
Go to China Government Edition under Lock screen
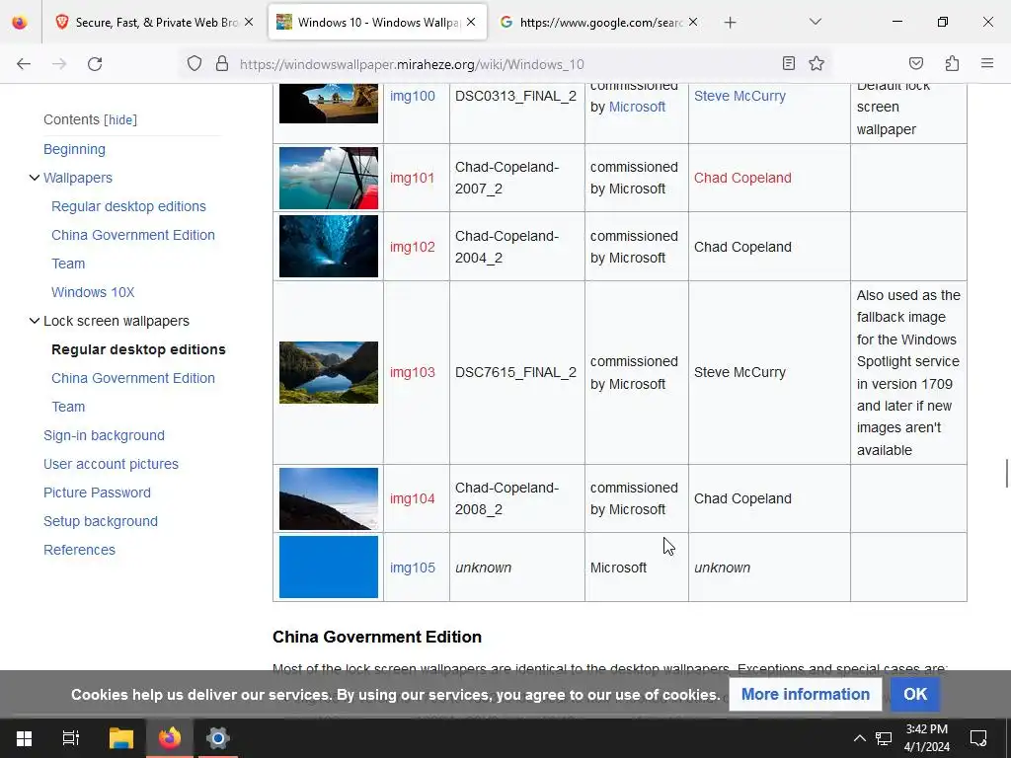click(x=133, y=378)
